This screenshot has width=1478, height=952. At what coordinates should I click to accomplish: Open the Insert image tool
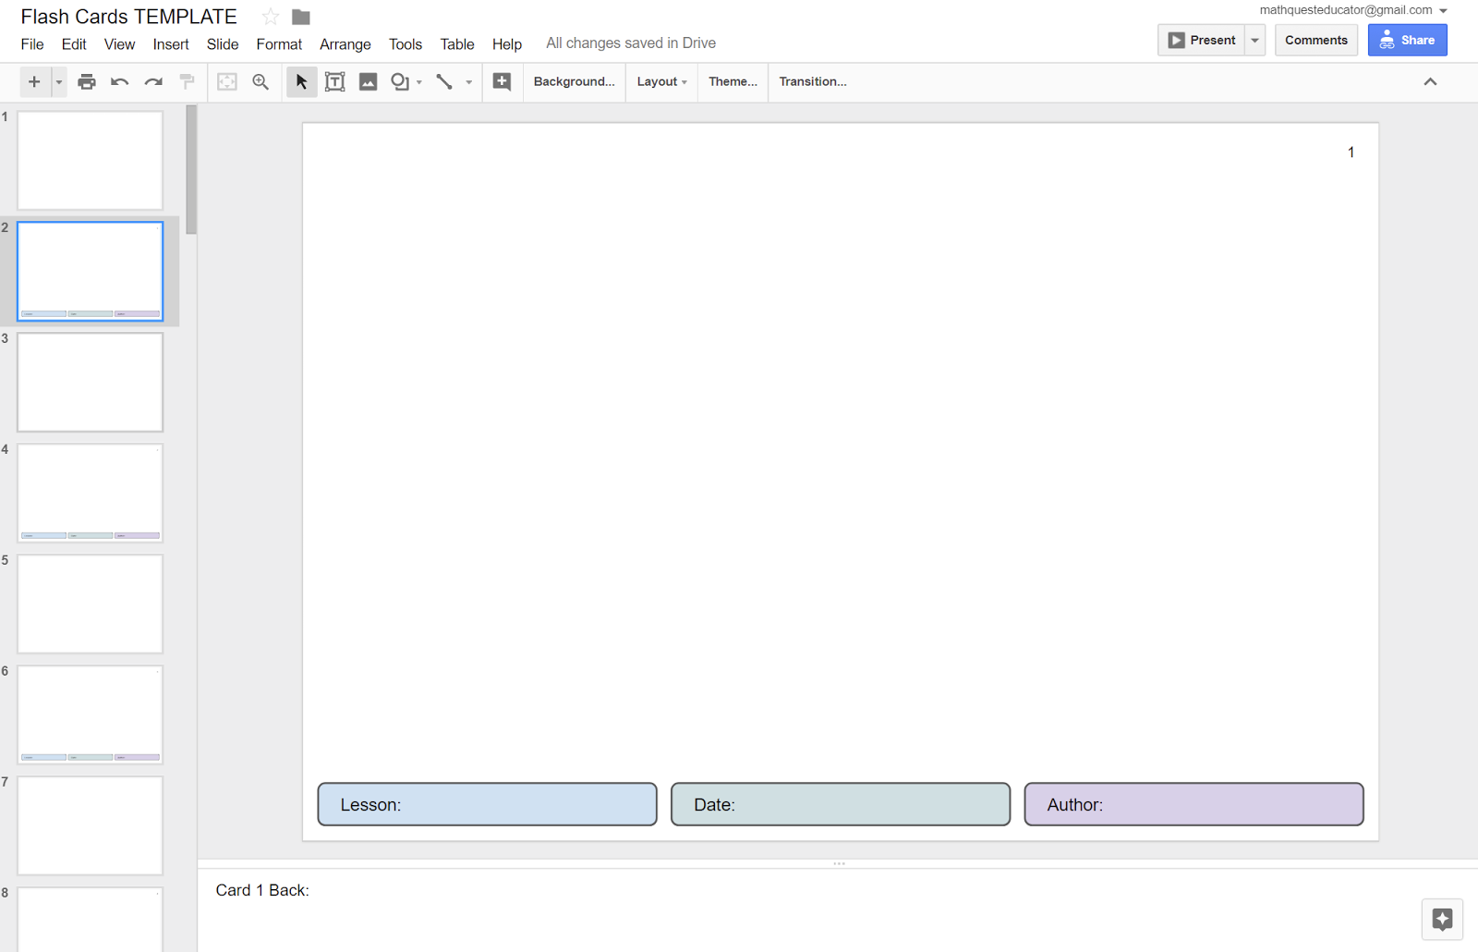click(x=368, y=81)
